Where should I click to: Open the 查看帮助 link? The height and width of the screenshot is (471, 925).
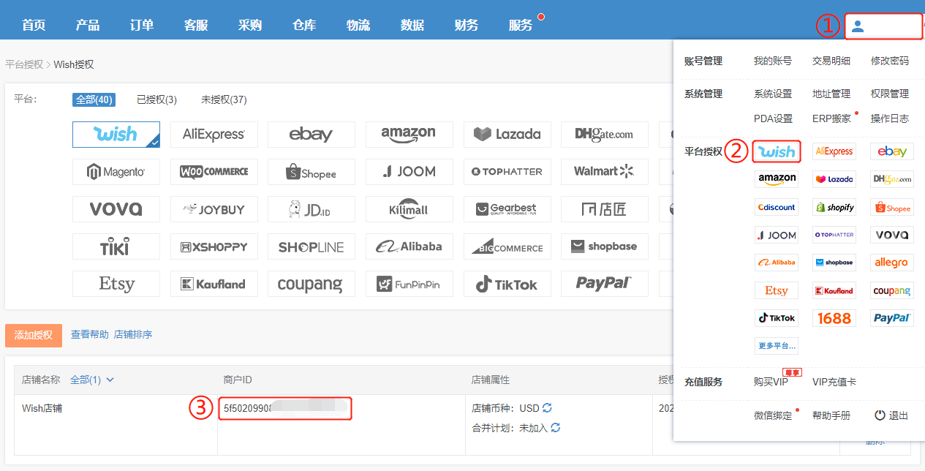coord(90,334)
